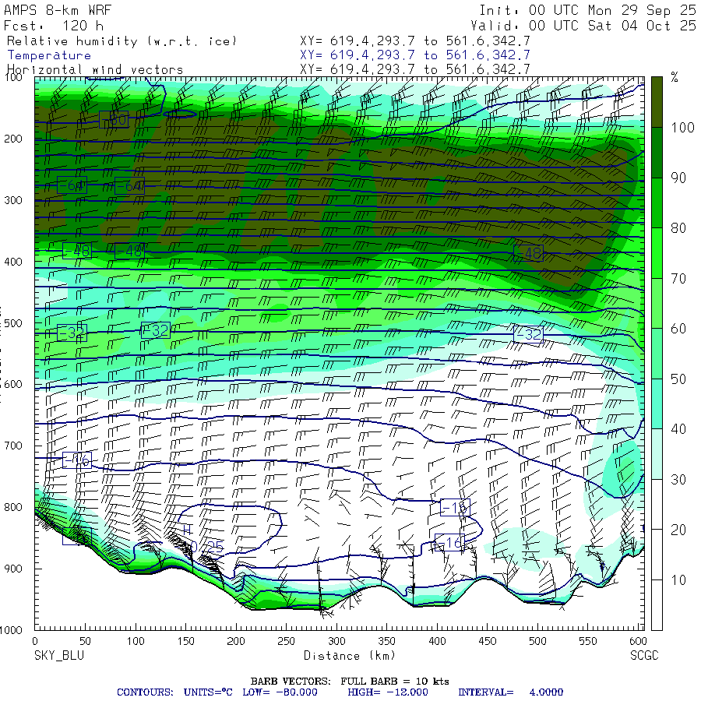Click the '800' pressure axis label
Image resolution: width=701 pixels, height=701 pixels.
point(13,507)
